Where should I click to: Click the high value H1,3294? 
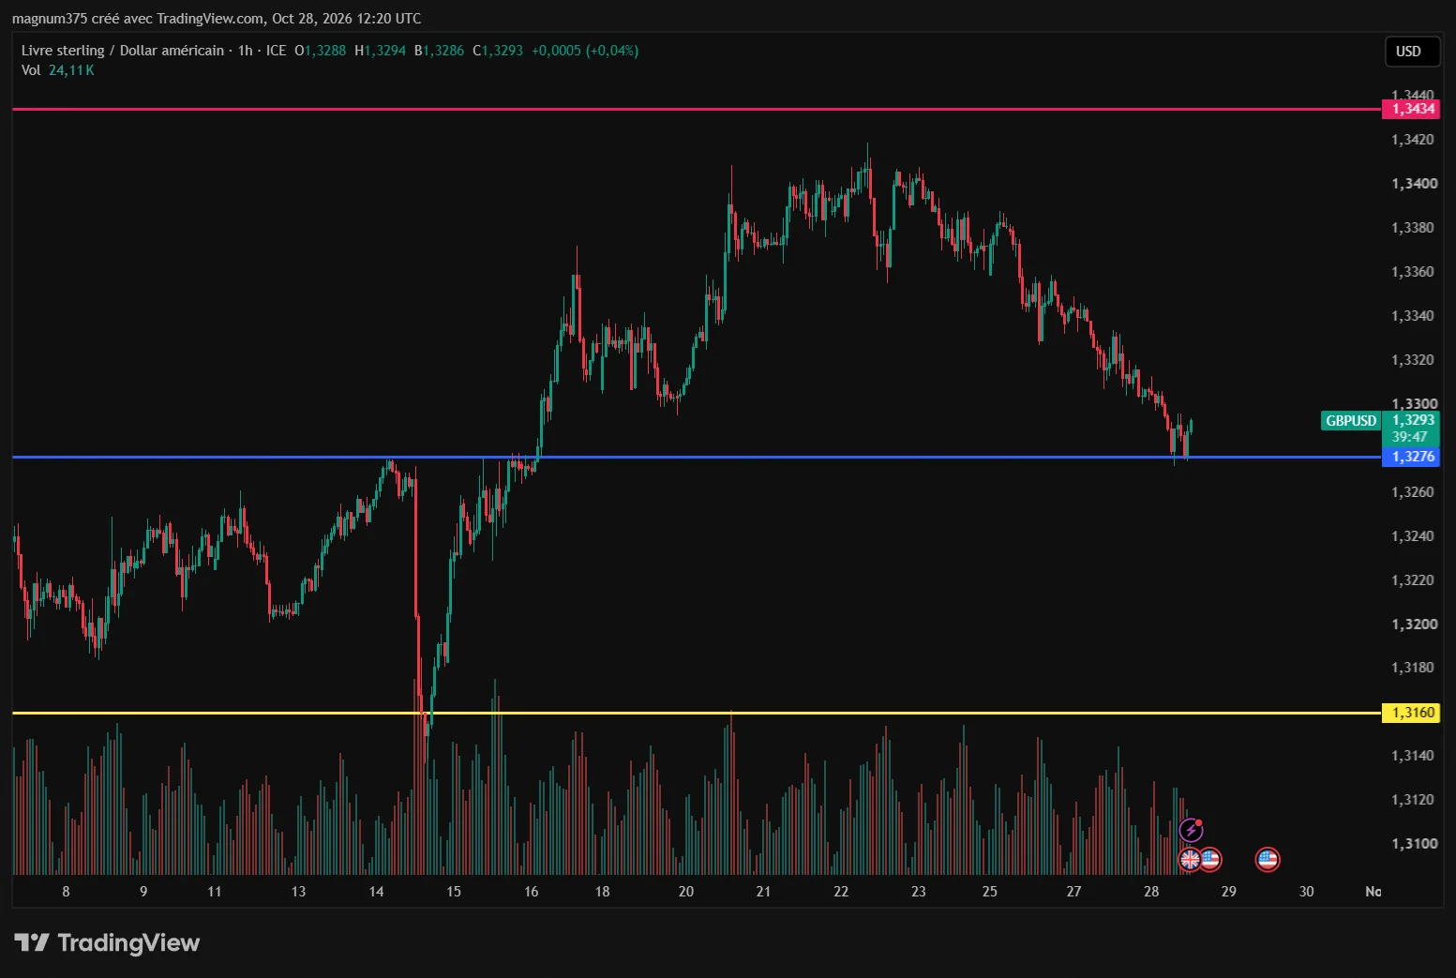tap(380, 51)
